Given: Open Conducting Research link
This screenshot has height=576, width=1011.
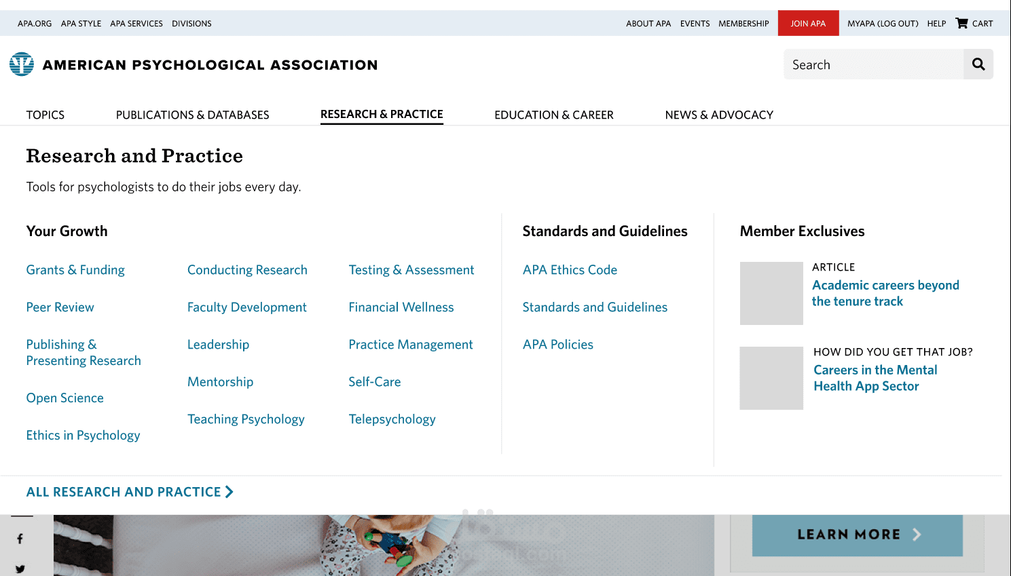Looking at the screenshot, I should click(247, 270).
